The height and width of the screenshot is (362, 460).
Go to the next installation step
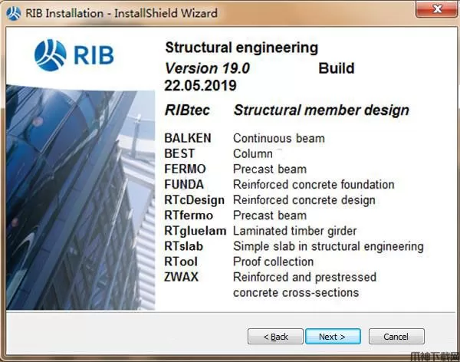(x=333, y=336)
